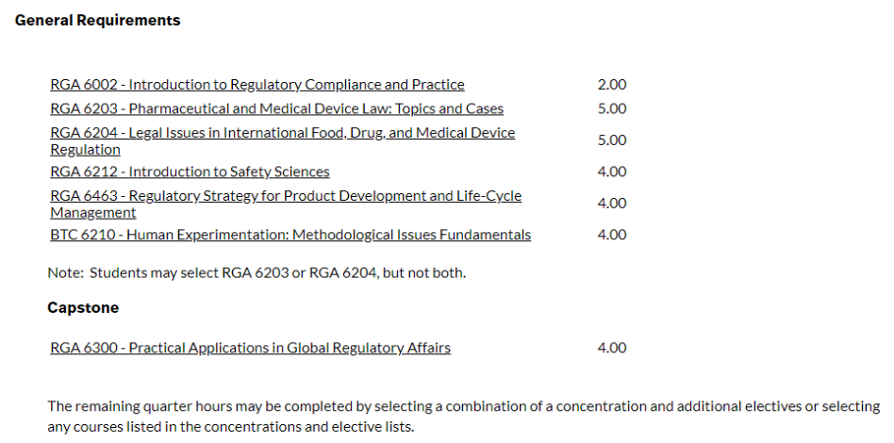Click the General Requirements heading
This screenshot has width=894, height=443.
pos(97,20)
